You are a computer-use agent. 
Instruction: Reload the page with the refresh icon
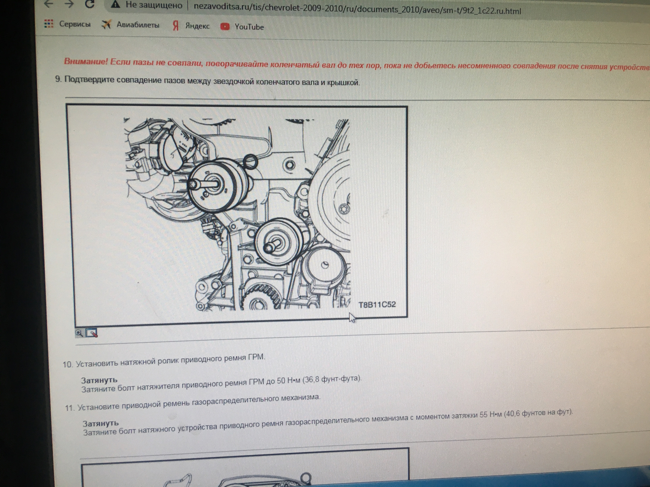90,4
